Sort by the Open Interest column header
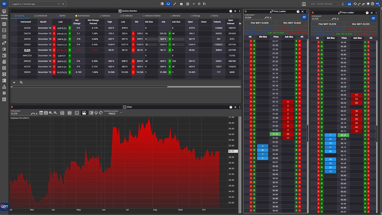Viewport: 382px width, 215px height. pyautogui.click(x=230, y=22)
